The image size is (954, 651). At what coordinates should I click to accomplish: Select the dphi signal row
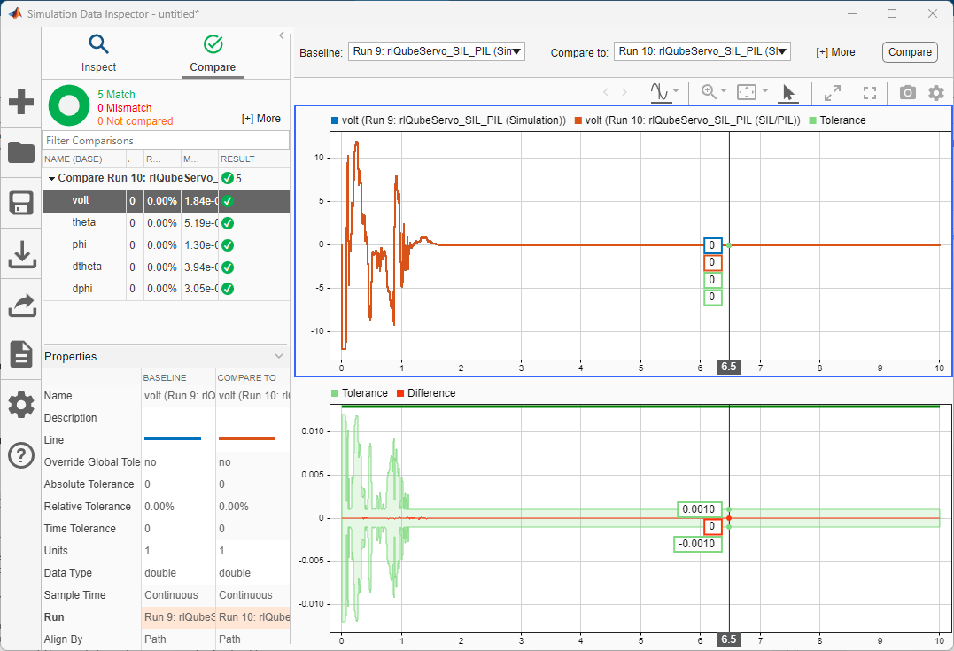point(83,289)
